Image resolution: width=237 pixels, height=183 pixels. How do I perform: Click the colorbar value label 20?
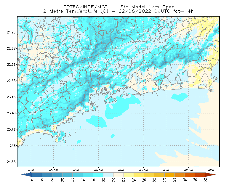pos(113,180)
